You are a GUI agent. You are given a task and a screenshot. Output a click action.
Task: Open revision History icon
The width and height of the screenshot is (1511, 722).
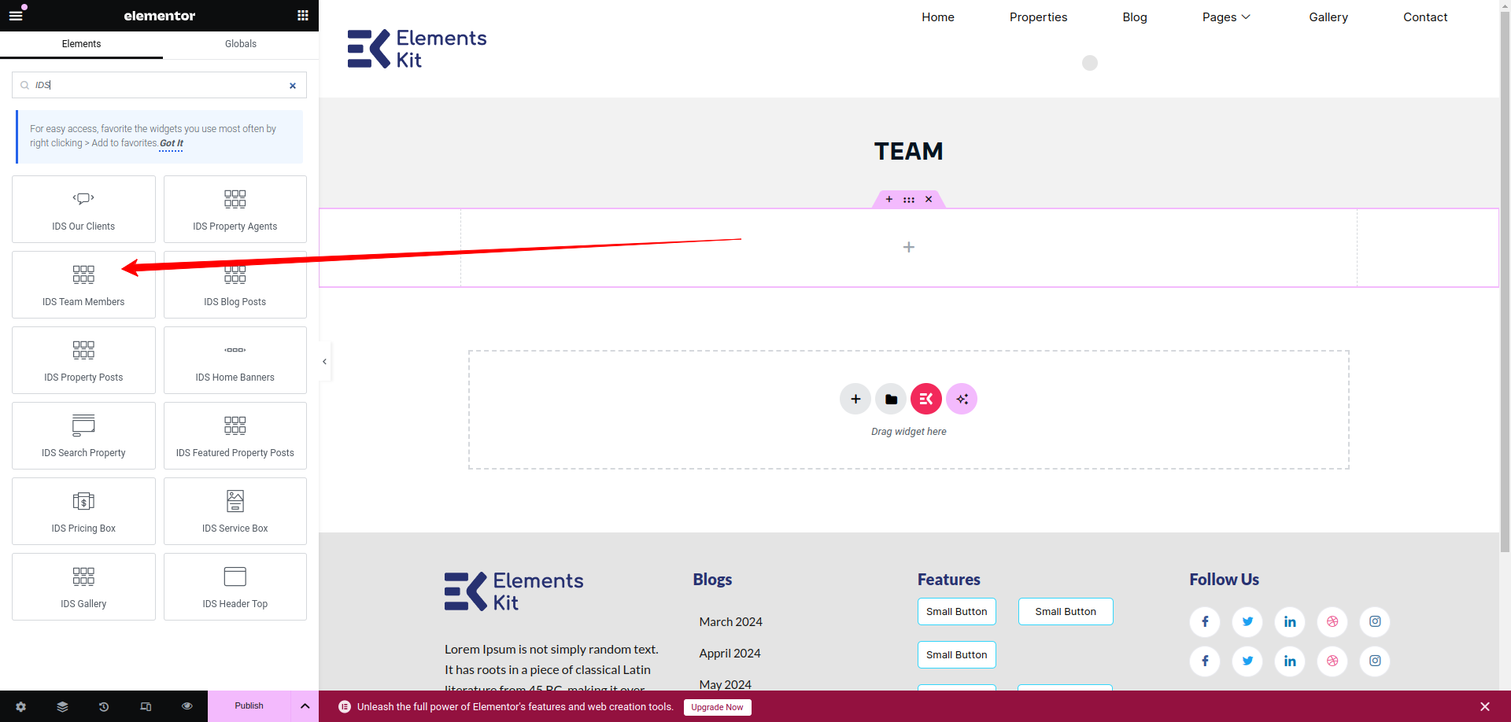point(104,706)
